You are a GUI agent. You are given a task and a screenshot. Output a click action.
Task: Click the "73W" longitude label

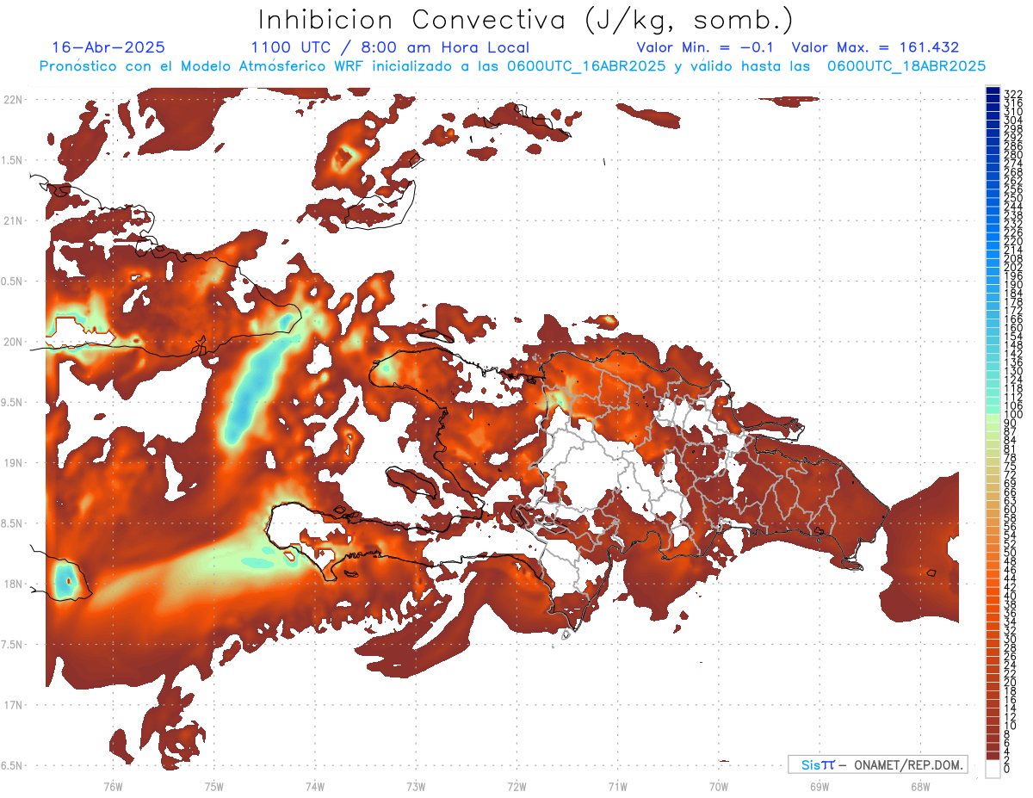click(x=416, y=786)
